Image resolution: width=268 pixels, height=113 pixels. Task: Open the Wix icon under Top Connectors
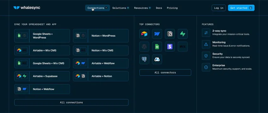coord(183,47)
